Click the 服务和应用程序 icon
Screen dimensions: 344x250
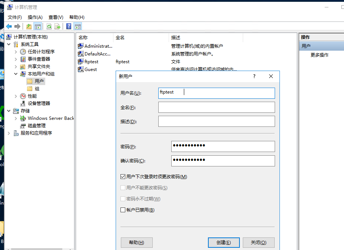pyautogui.click(x=16, y=133)
